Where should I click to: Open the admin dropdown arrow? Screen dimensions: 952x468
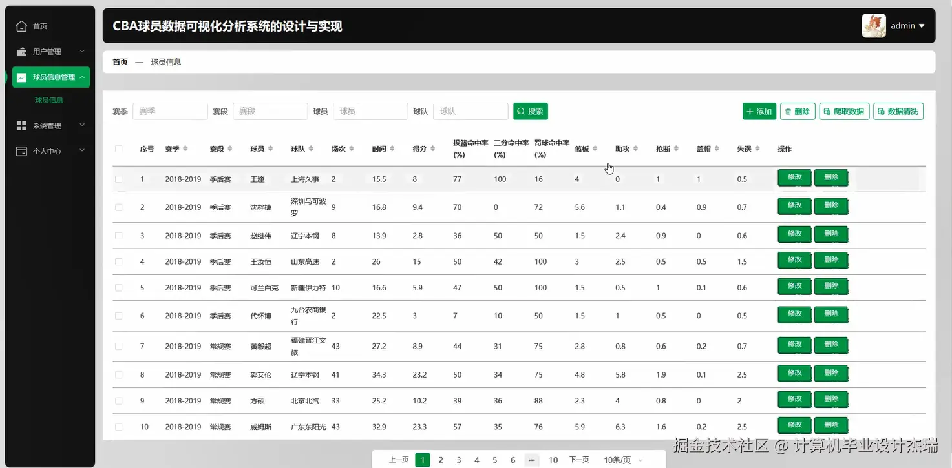pyautogui.click(x=922, y=26)
